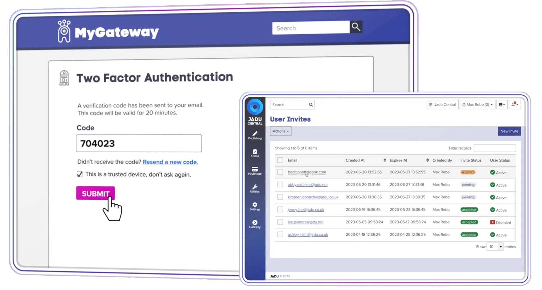The image size is (542, 290).
Task: Expand the Actions dropdown
Action: pyautogui.click(x=280, y=131)
